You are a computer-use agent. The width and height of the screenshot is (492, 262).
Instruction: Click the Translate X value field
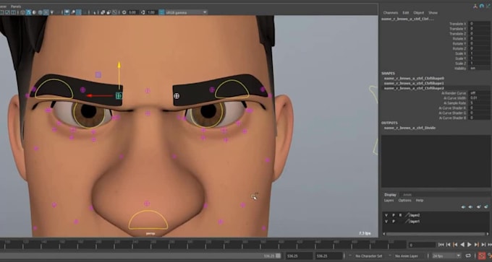[480, 24]
